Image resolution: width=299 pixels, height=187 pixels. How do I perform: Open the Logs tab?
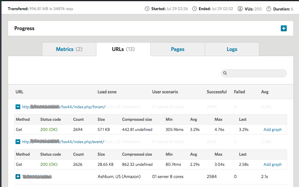pyautogui.click(x=232, y=49)
